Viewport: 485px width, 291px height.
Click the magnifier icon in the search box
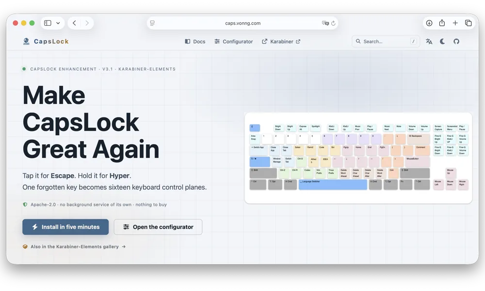tap(358, 41)
